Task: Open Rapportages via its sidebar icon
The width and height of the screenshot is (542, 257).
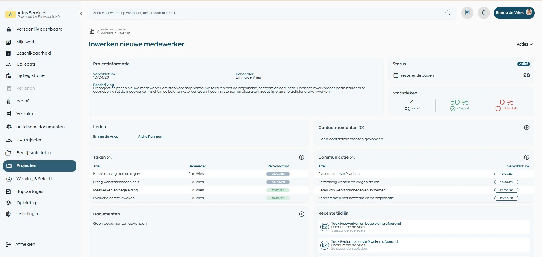Action: point(8,191)
